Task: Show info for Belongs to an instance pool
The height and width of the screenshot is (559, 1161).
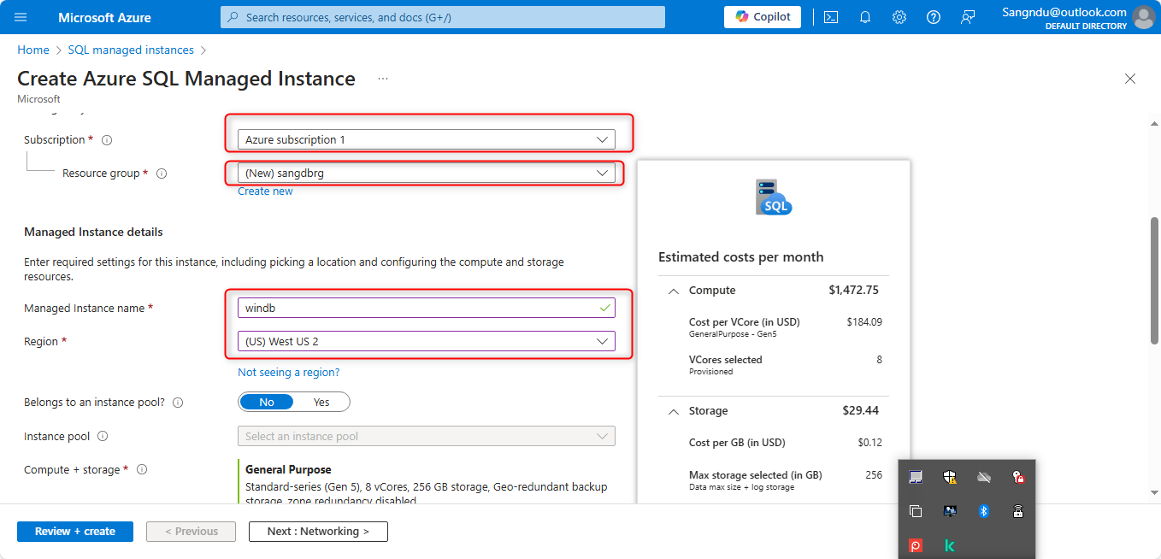Action: pyautogui.click(x=178, y=403)
